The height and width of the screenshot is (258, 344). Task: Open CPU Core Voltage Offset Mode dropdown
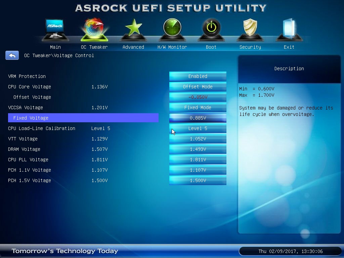click(x=198, y=87)
